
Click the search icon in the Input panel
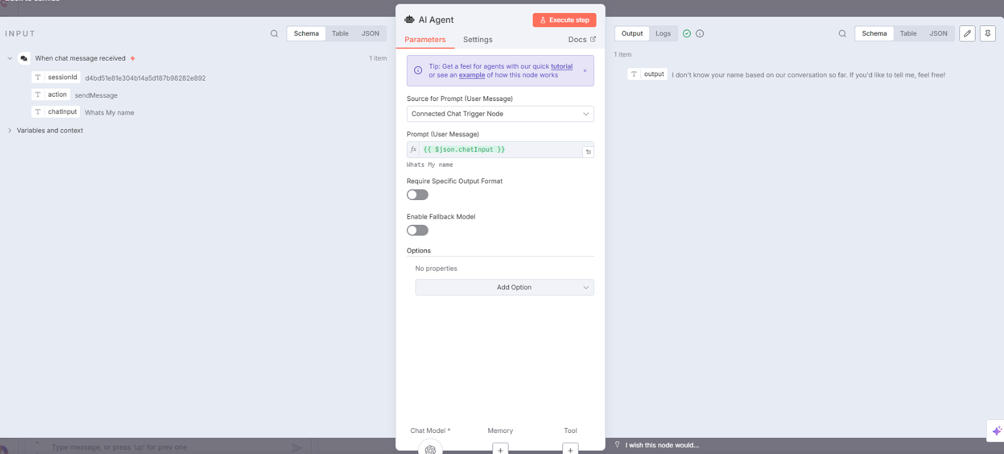pyautogui.click(x=274, y=34)
